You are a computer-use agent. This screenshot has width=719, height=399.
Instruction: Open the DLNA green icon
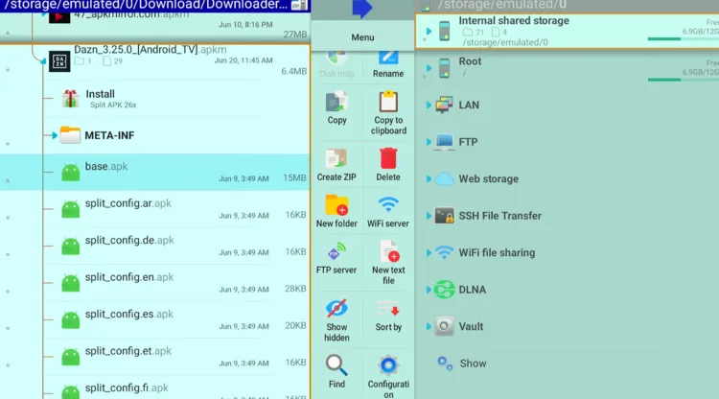tap(444, 290)
